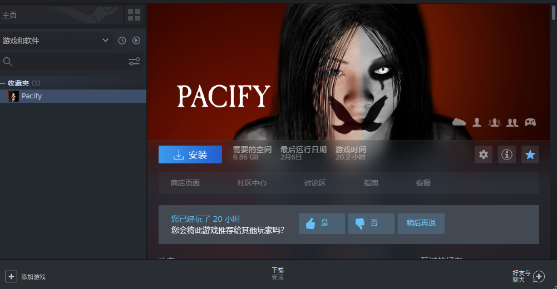Expand the 游戏和软件 dropdown
This screenshot has height=289, width=557.
[105, 41]
